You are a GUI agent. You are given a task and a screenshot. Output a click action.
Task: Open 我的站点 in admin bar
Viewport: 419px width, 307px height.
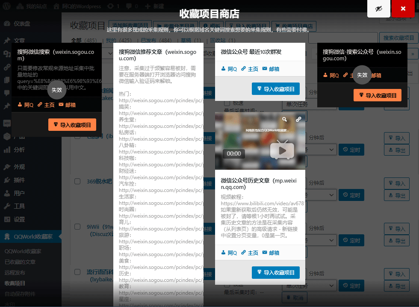[x=32, y=6]
